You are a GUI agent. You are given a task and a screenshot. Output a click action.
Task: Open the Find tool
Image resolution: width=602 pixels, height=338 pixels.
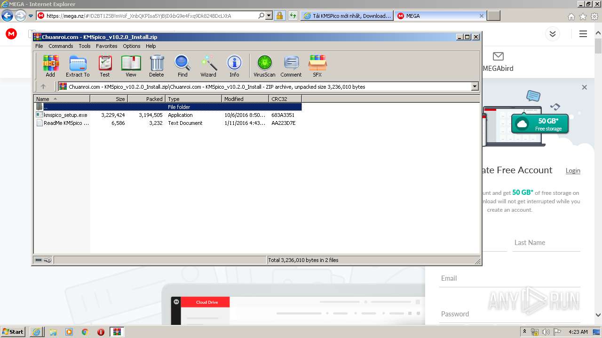point(182,66)
